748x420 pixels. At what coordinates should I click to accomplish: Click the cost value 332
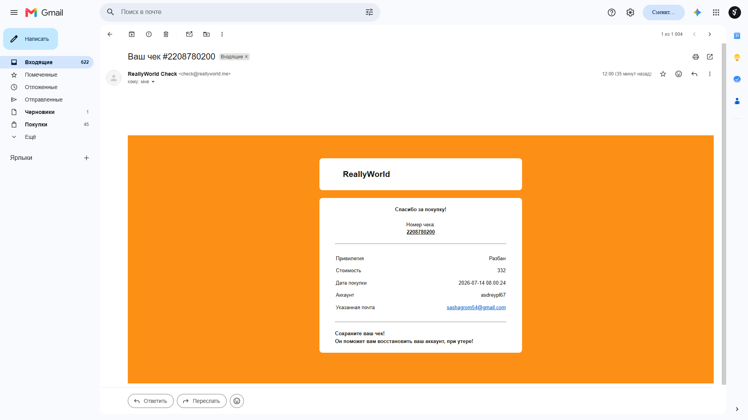pyautogui.click(x=501, y=271)
